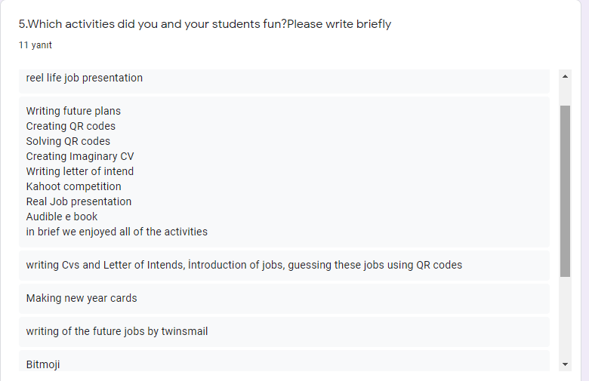This screenshot has height=381, width=589.
Task: Select the "Making new year cards" response
Action: [x=82, y=298]
